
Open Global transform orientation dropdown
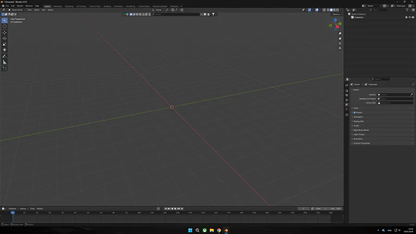pos(158,10)
